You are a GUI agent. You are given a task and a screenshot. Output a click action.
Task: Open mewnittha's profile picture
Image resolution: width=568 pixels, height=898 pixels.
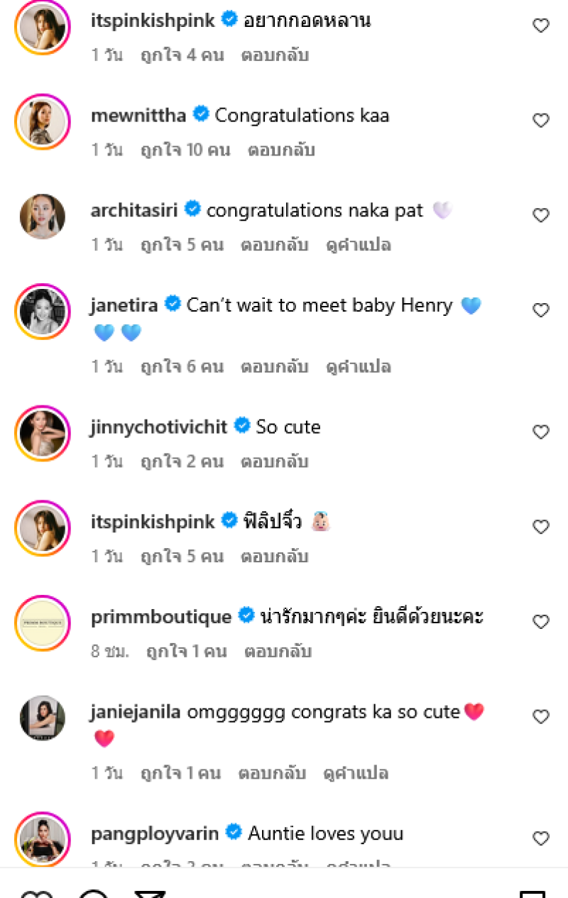43,121
